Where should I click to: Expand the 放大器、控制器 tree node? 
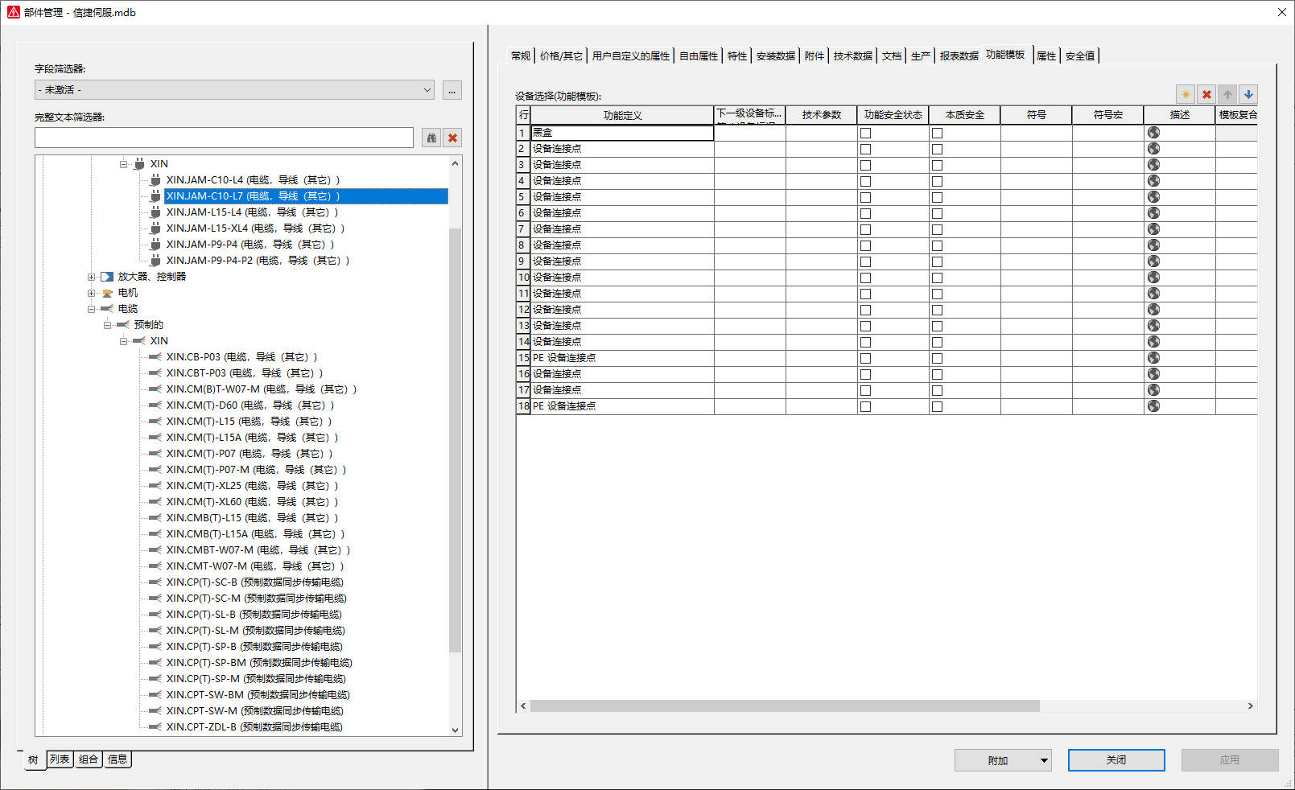click(x=91, y=277)
